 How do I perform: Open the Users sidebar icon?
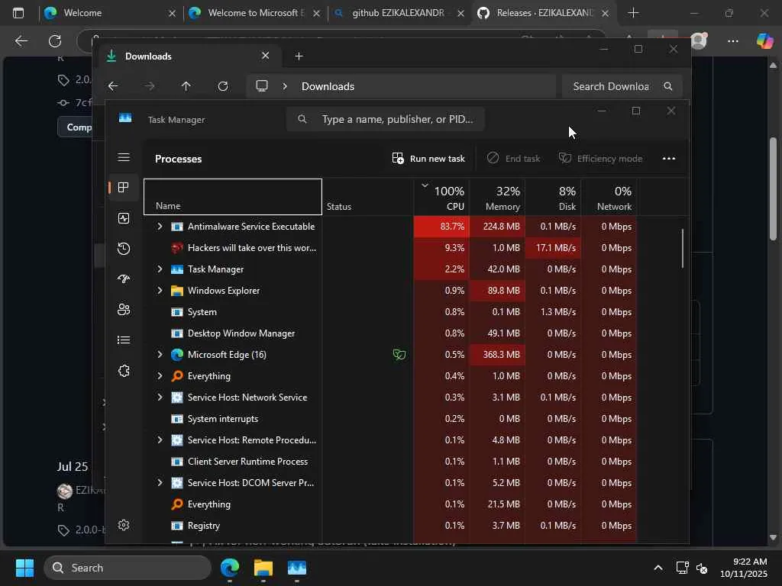(124, 310)
